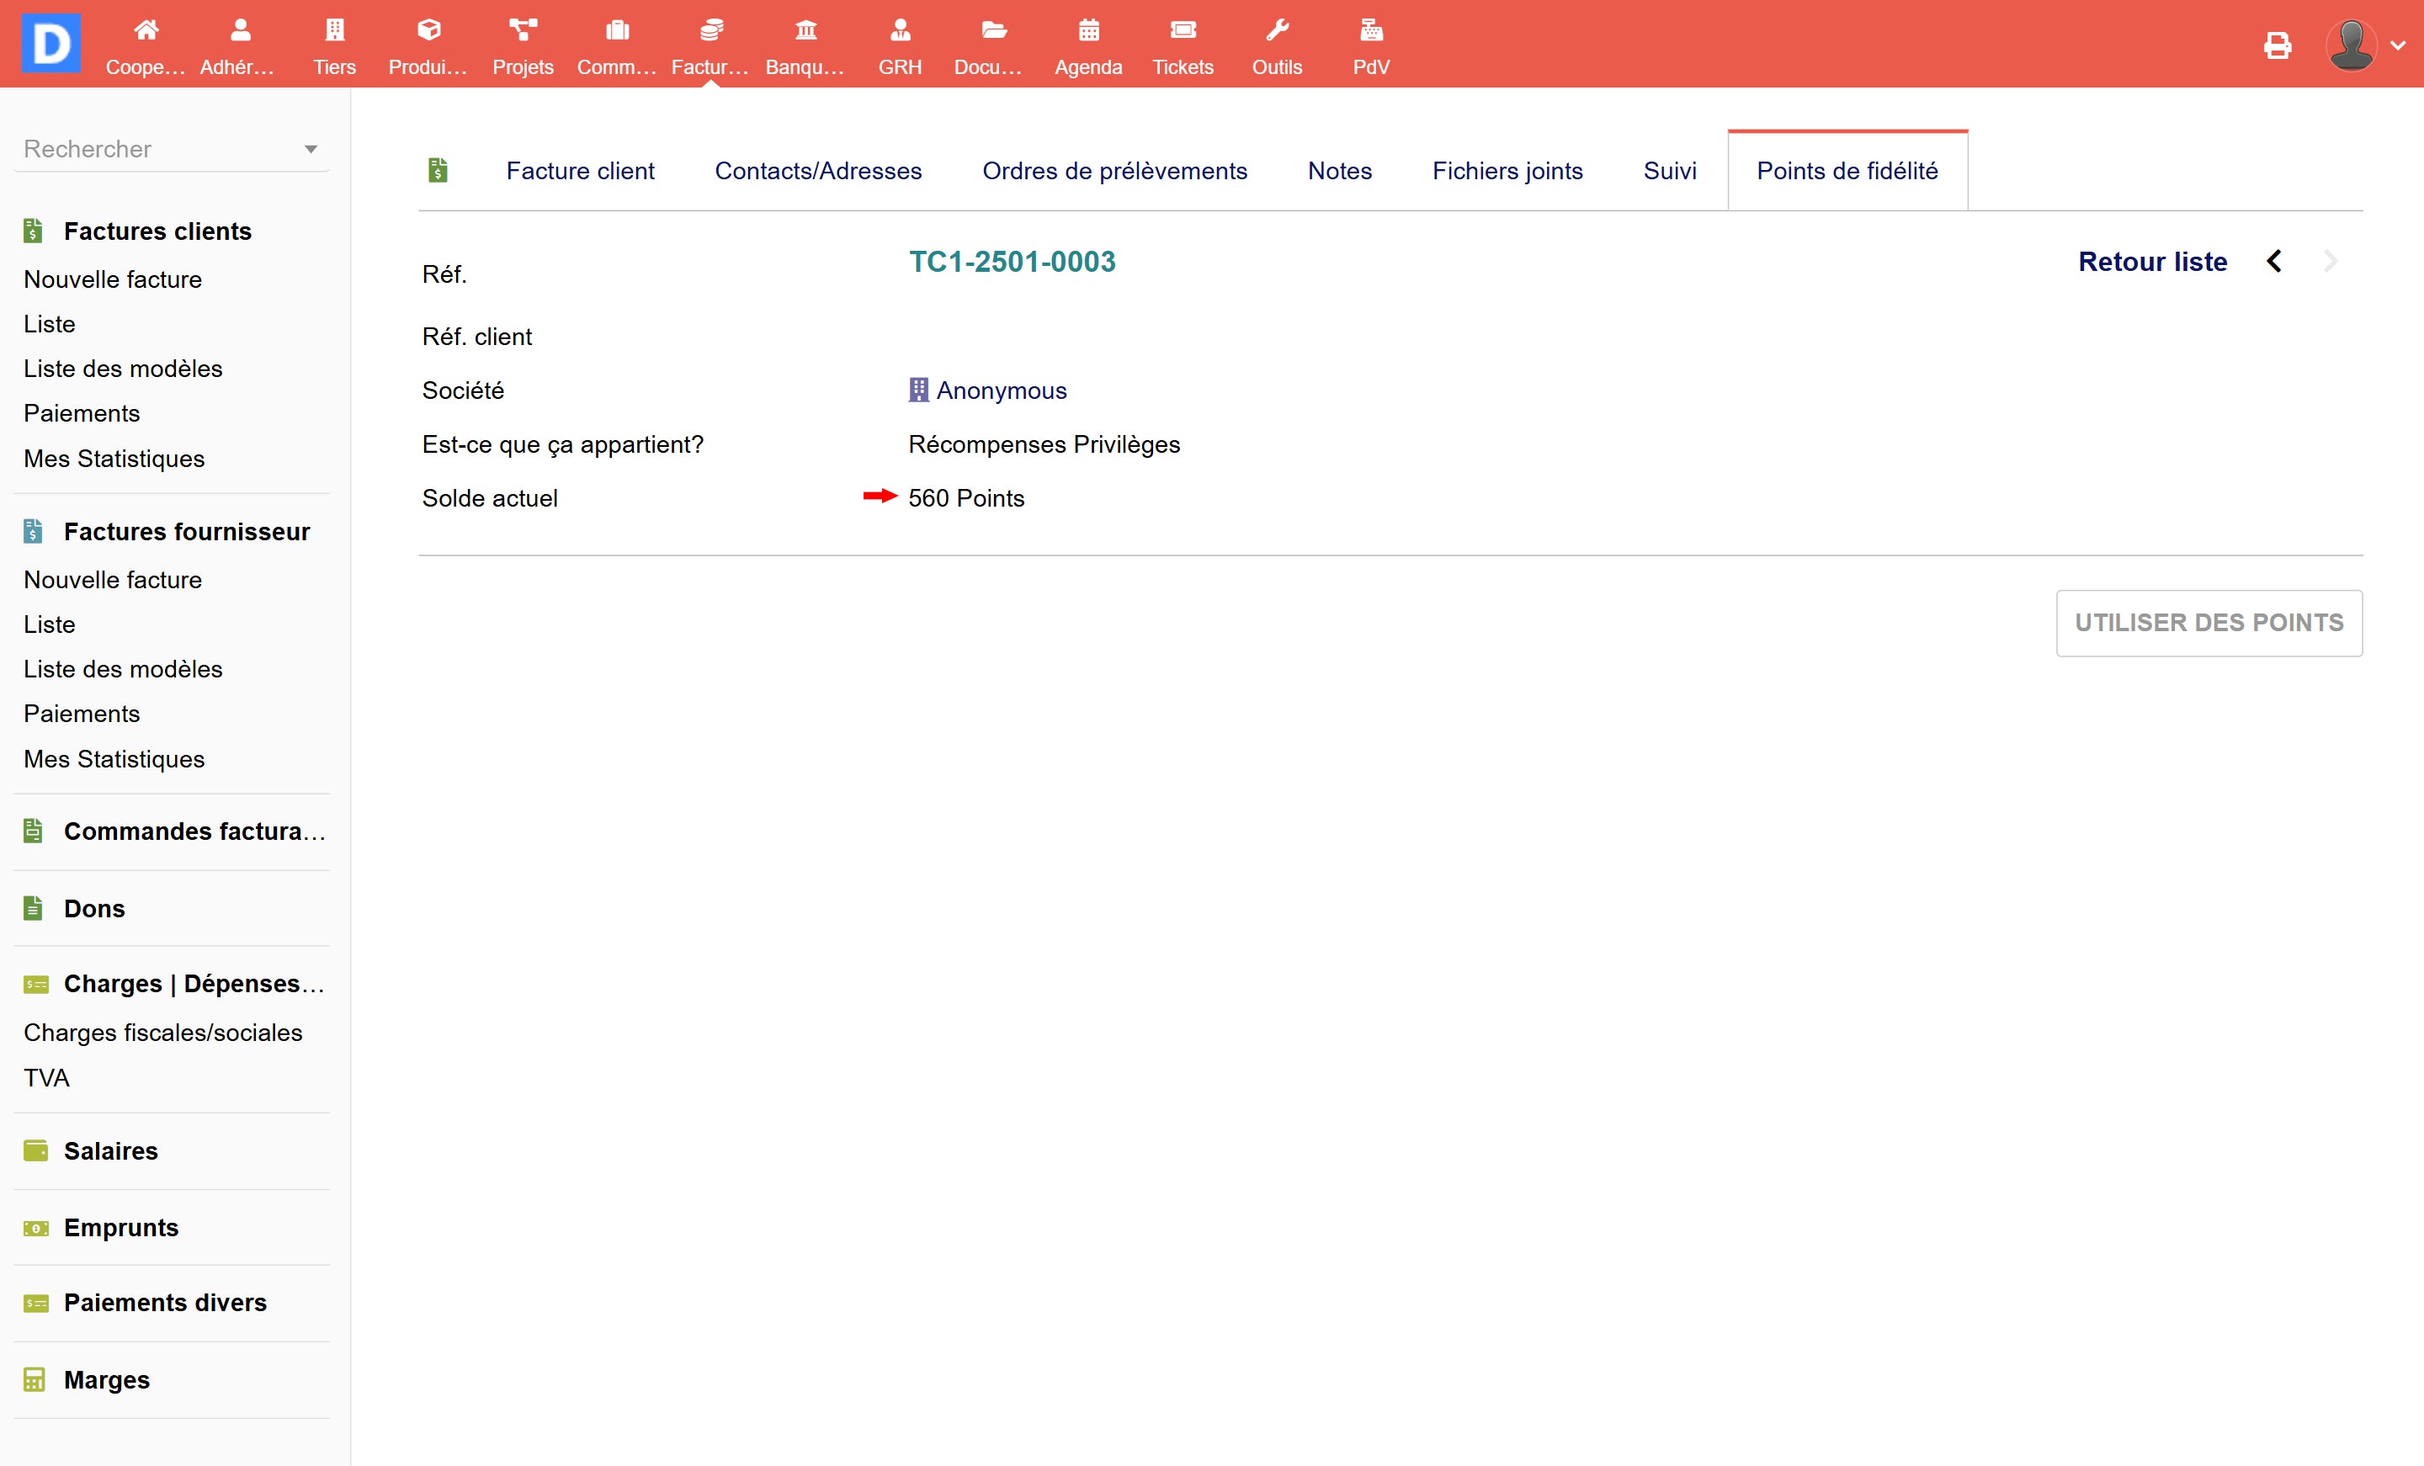Open the Anonymous company link
The image size is (2424, 1466).
coord(1001,390)
